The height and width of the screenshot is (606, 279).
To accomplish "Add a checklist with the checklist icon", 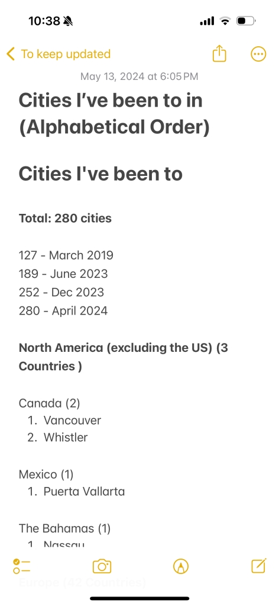I will [22, 566].
